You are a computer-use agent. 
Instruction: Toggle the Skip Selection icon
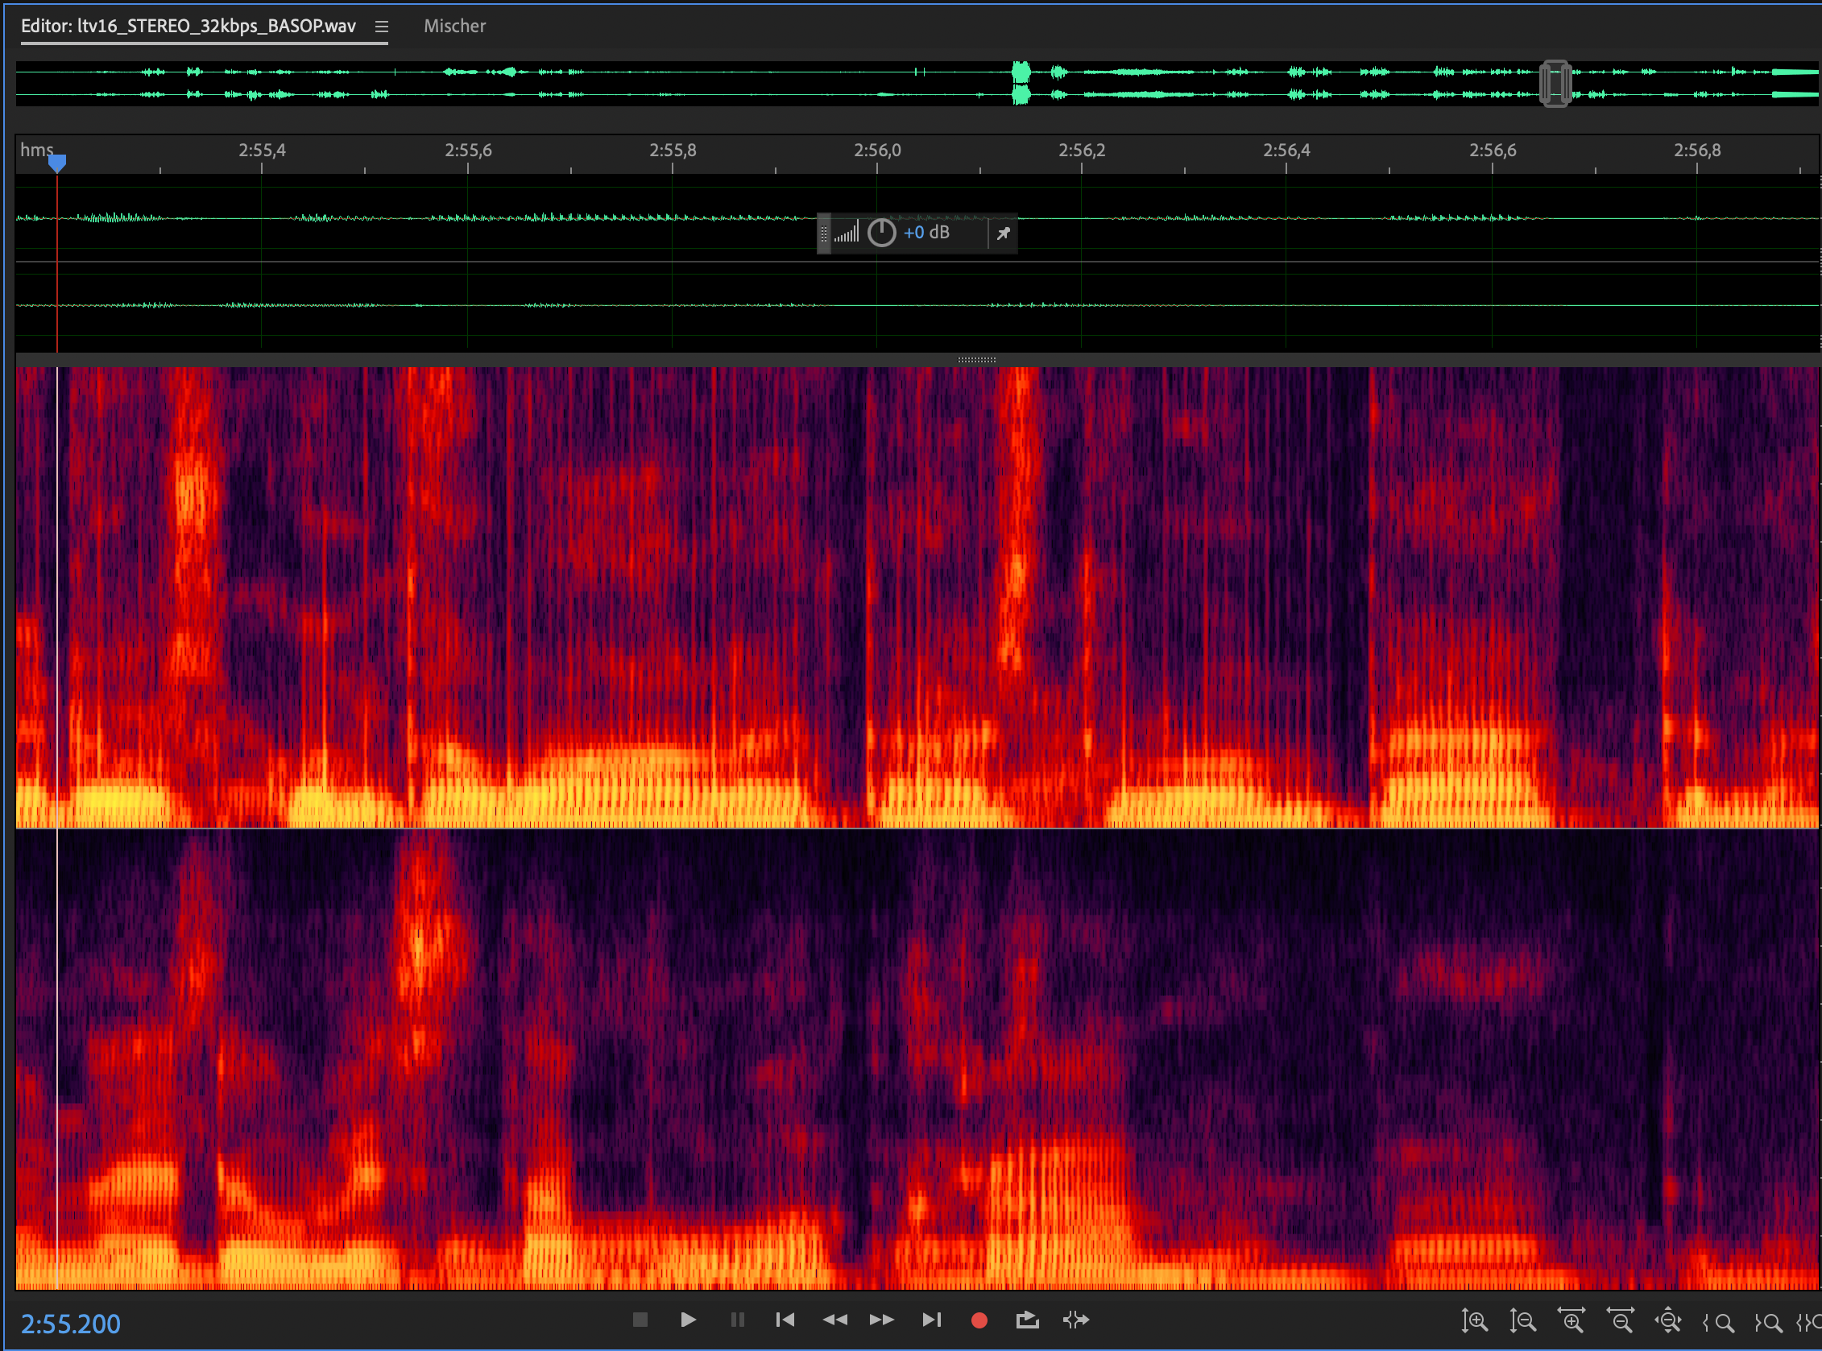[x=1075, y=1320]
